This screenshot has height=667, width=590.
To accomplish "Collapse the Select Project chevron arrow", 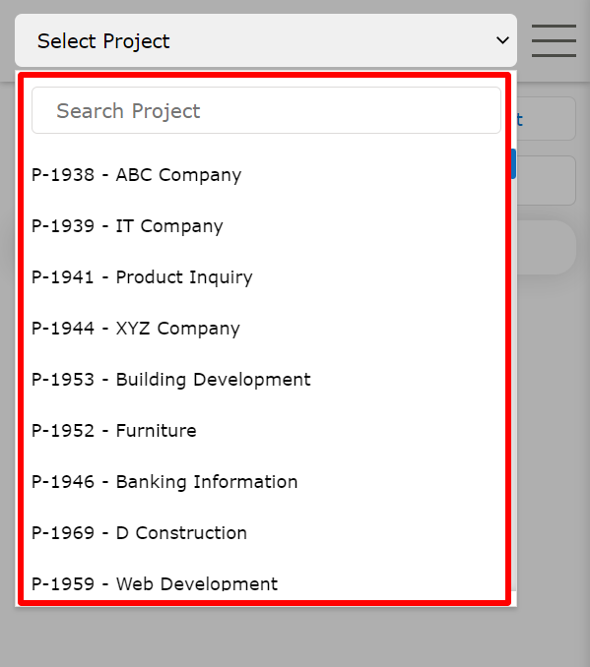I will (x=502, y=40).
